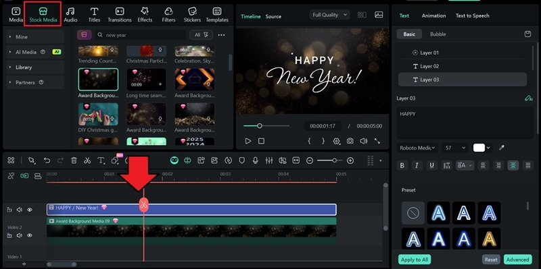Adjust preview volume speaker icon
The width and height of the screenshot is (541, 269).
(364, 141)
